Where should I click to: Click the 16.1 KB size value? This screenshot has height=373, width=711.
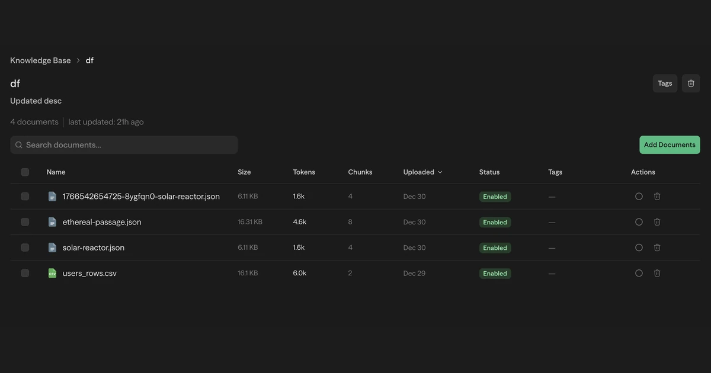tap(248, 274)
